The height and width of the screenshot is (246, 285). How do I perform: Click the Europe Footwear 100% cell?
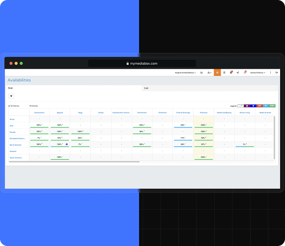(203, 132)
